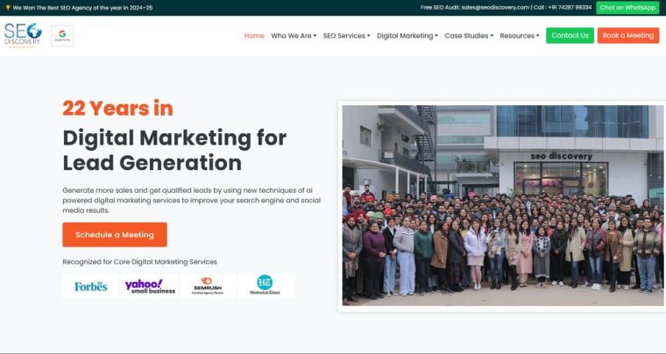Click the trophy icon in announcement bar
666x354 pixels.
[7, 7]
